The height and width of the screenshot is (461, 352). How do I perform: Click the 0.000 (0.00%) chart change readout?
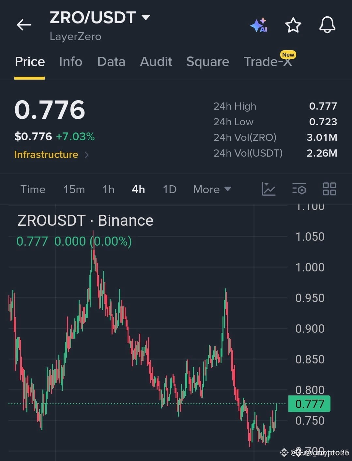pyautogui.click(x=93, y=241)
